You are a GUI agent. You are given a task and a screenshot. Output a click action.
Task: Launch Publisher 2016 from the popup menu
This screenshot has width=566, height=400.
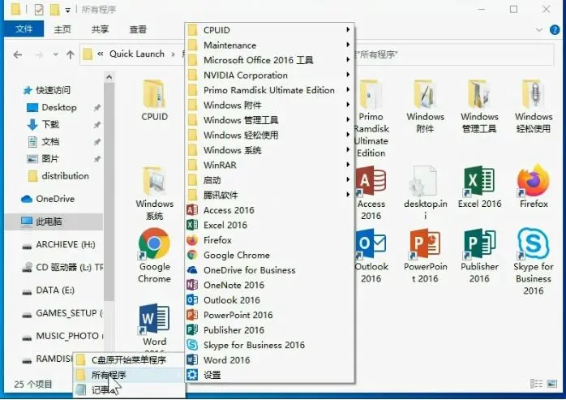(x=269, y=330)
